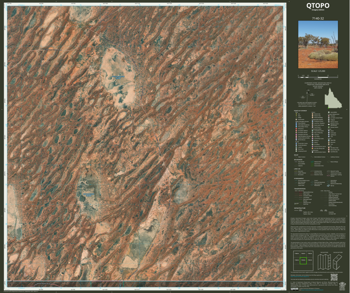This screenshot has height=293, width=350.
Task: Click the SCALE 1:25,000 label
Action: click(318, 71)
